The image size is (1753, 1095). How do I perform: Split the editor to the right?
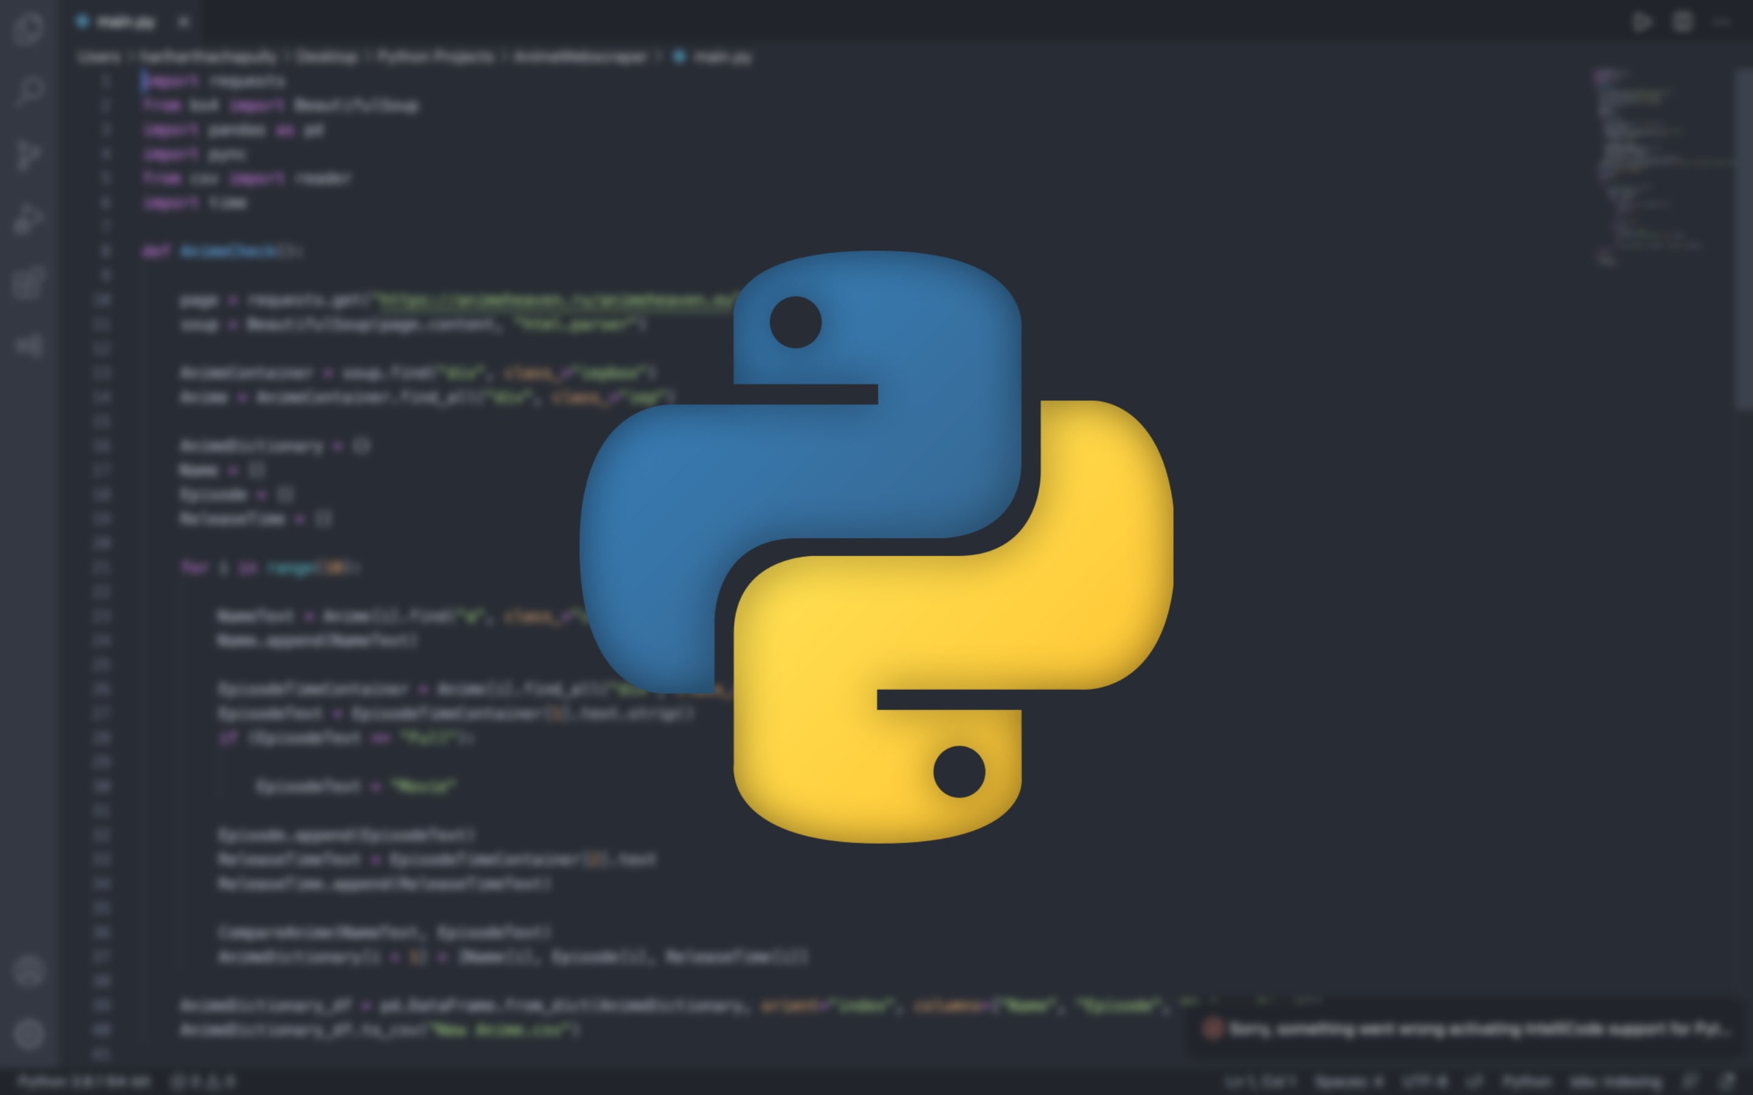pos(1683,23)
